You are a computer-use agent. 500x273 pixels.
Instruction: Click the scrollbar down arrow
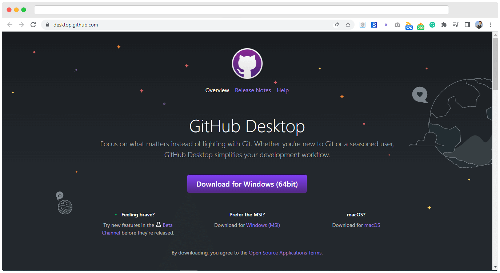[x=495, y=268]
